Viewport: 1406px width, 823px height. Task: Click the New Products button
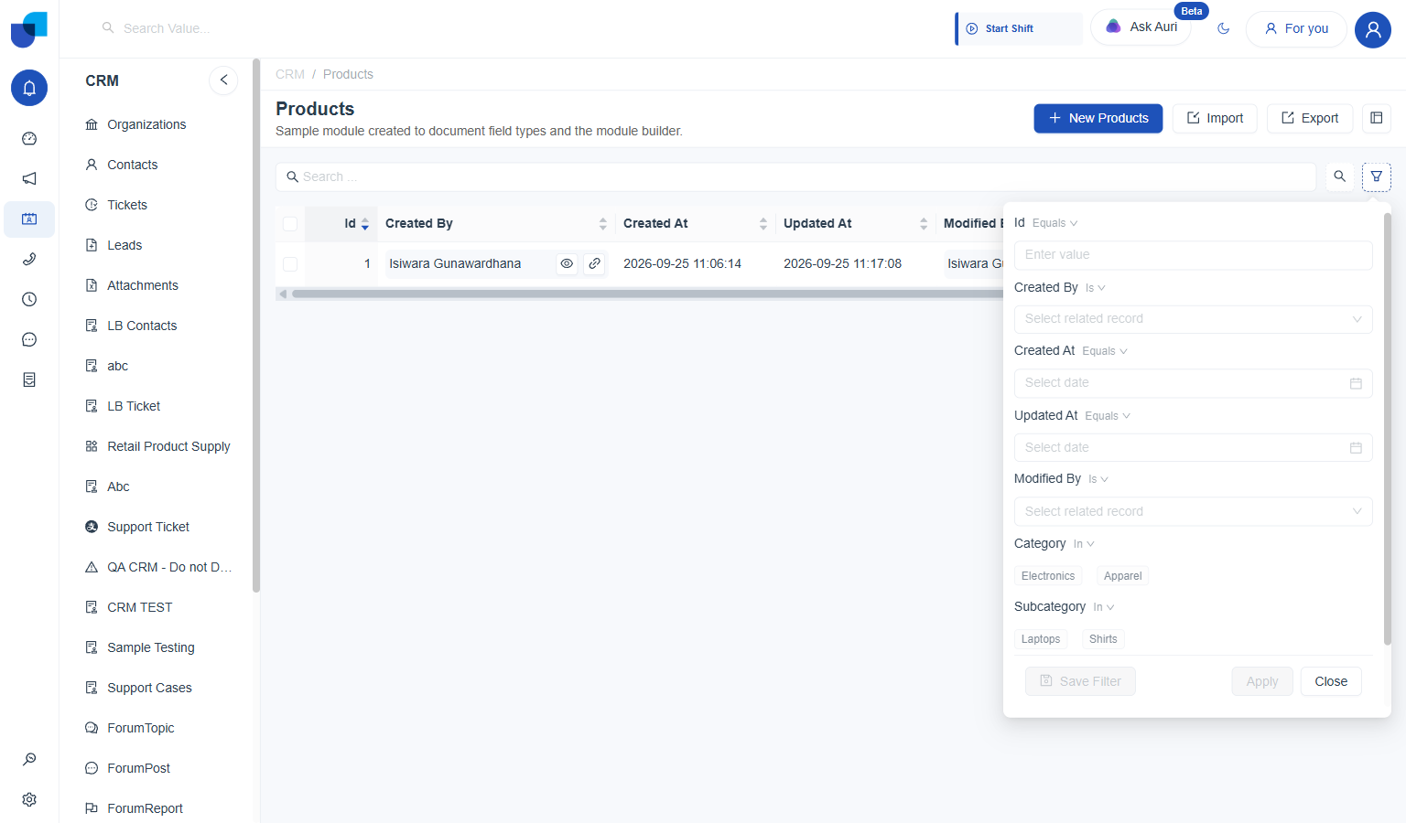pyautogui.click(x=1098, y=118)
